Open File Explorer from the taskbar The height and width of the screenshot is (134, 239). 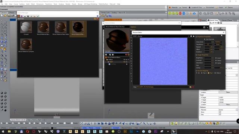point(9,131)
